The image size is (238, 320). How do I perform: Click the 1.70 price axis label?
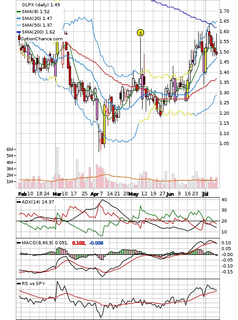coord(224,11)
